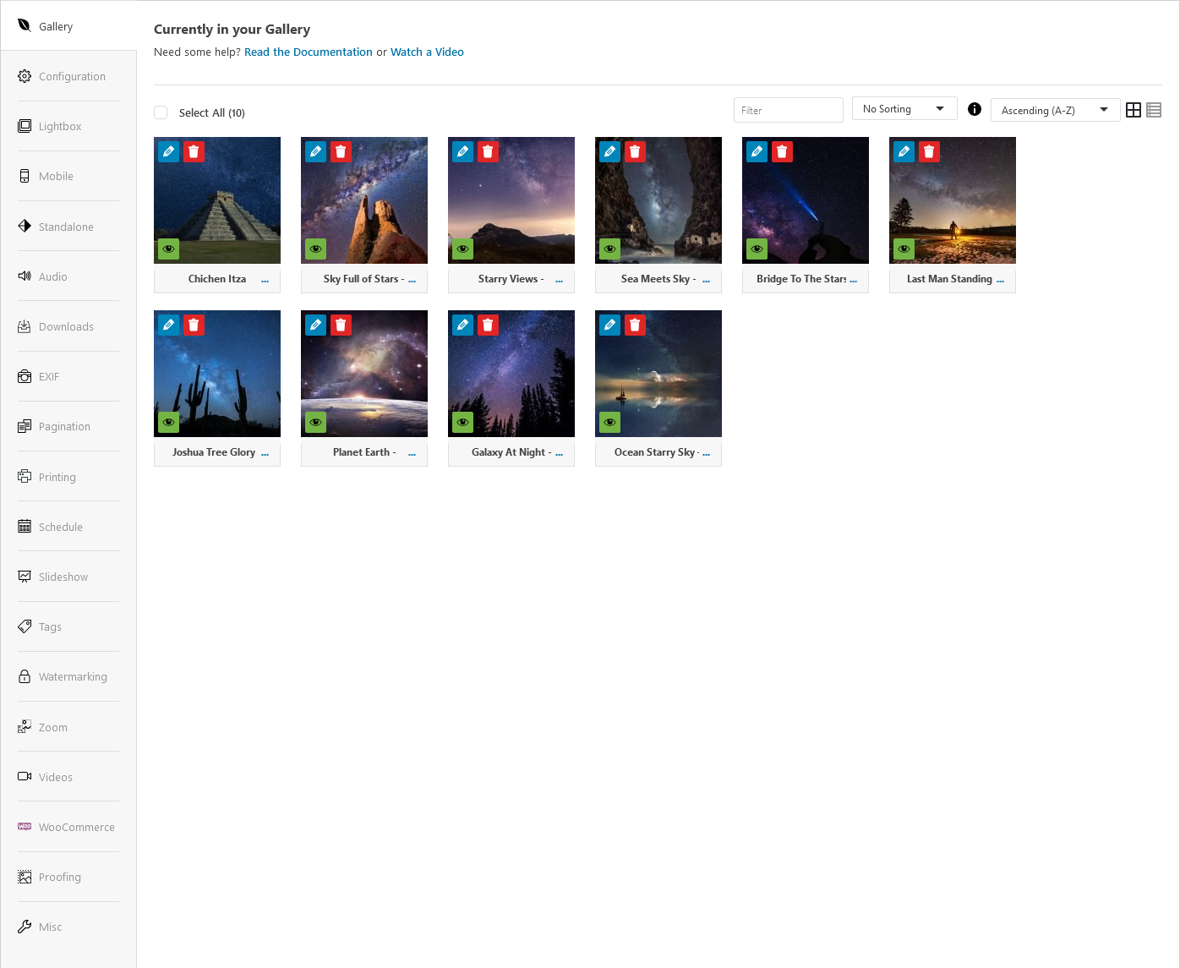Image resolution: width=1180 pixels, height=968 pixels.
Task: Delete the Sky Full of Stars image
Action: coord(341,152)
